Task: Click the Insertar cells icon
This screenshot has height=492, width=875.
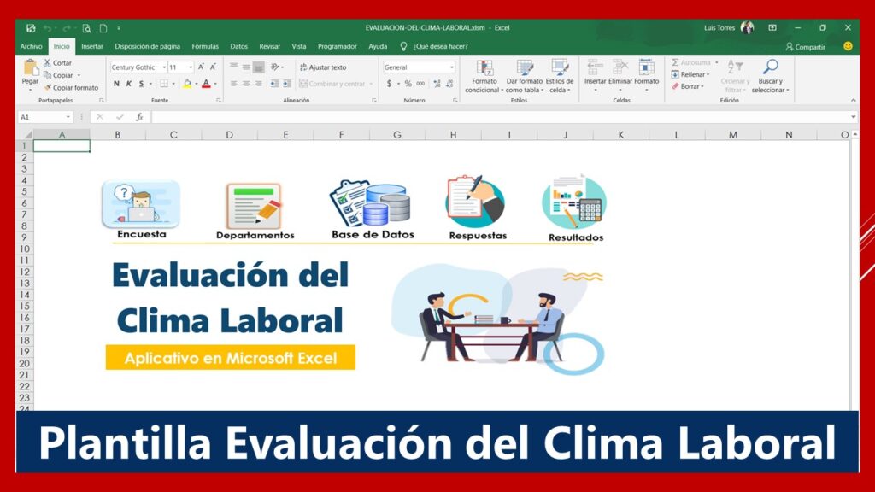Action: pyautogui.click(x=595, y=68)
